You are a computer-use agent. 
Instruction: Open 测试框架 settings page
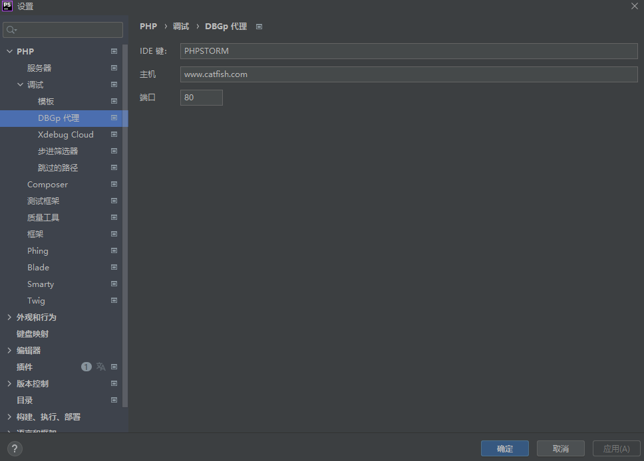[x=43, y=201]
